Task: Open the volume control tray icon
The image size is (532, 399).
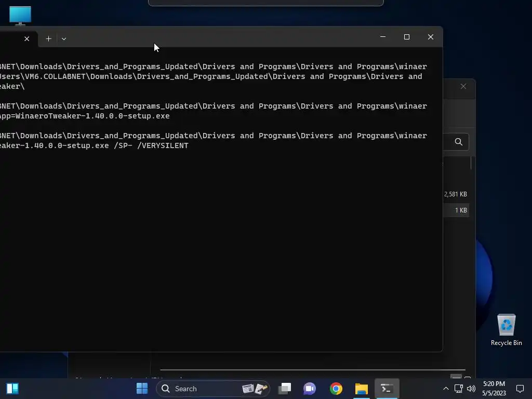Action: coord(471,389)
